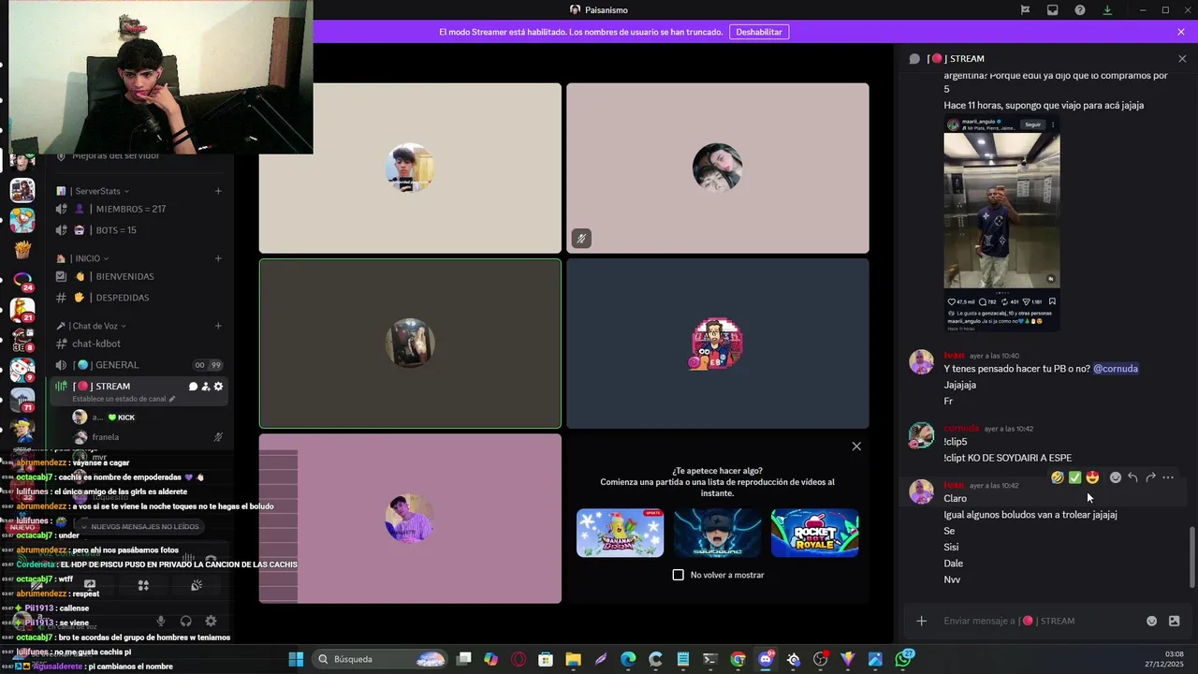Open the server with the 71 badge
This screenshot has width=1198, height=674.
pos(22,400)
